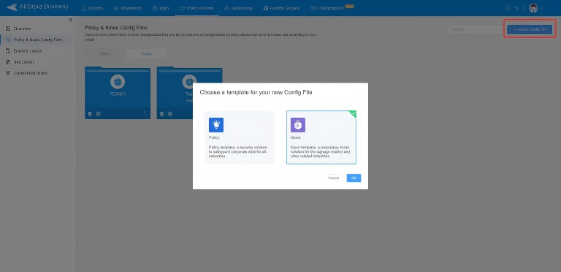Delete the TEAM A folder via trash icon

click(90, 113)
